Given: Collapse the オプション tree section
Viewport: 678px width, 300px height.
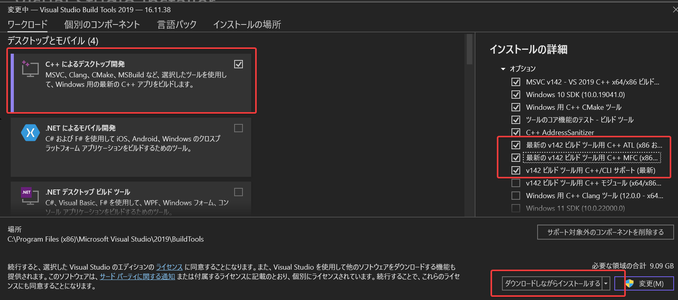Looking at the screenshot, I should click(x=503, y=69).
